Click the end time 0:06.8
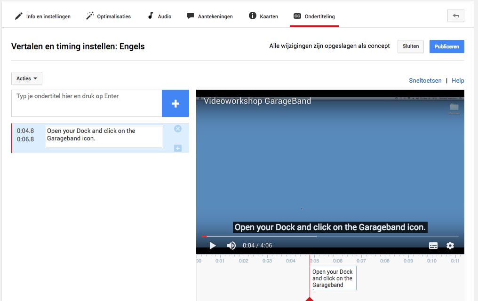Image resolution: width=478 pixels, height=301 pixels. (25, 139)
